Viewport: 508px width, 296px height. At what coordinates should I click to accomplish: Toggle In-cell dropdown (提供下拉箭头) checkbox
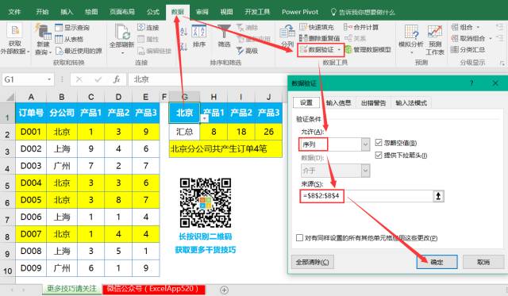click(379, 155)
